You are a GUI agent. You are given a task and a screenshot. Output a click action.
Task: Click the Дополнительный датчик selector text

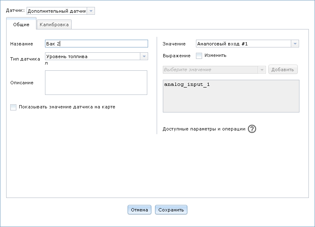tap(56, 11)
